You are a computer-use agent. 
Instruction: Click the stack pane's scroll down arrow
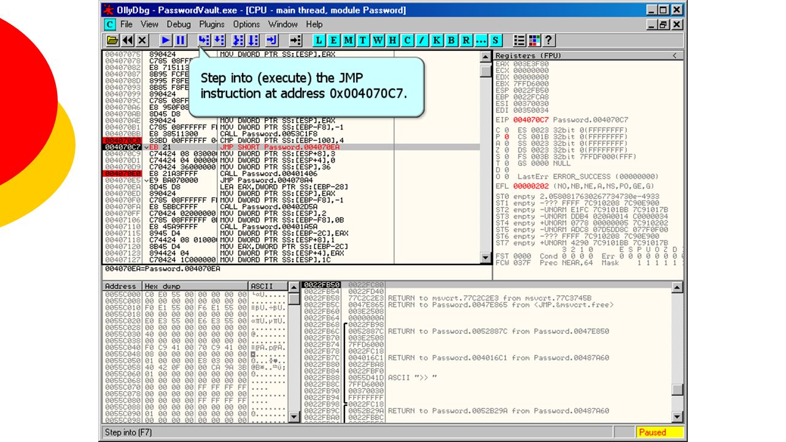677,417
